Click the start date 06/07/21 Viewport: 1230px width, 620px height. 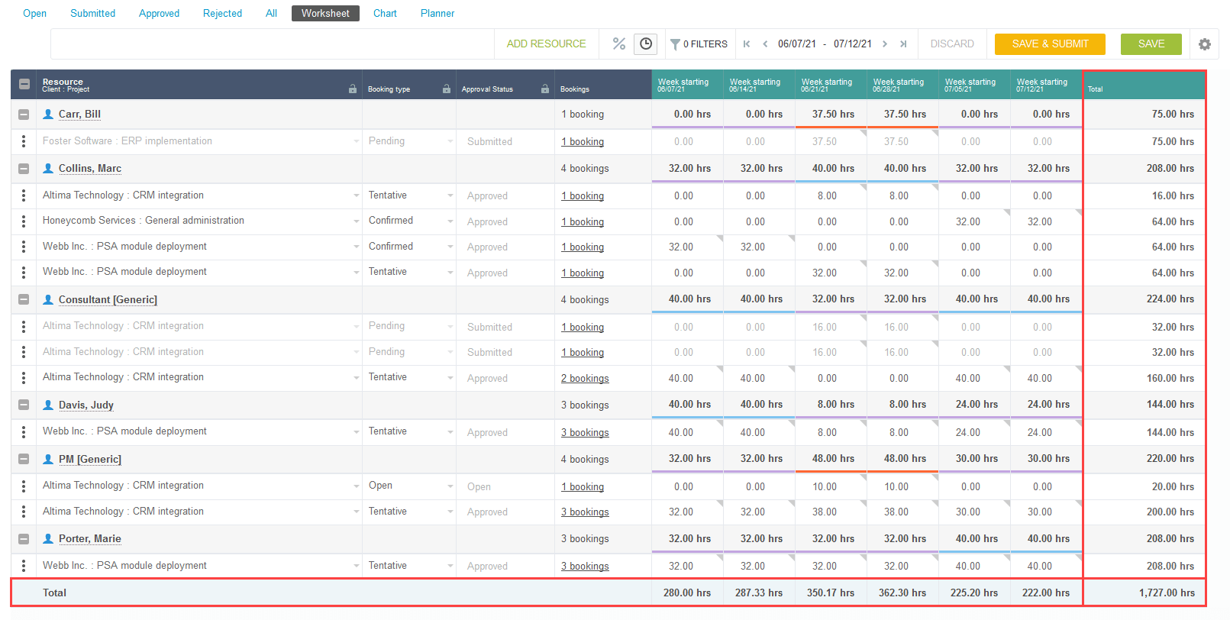point(797,44)
